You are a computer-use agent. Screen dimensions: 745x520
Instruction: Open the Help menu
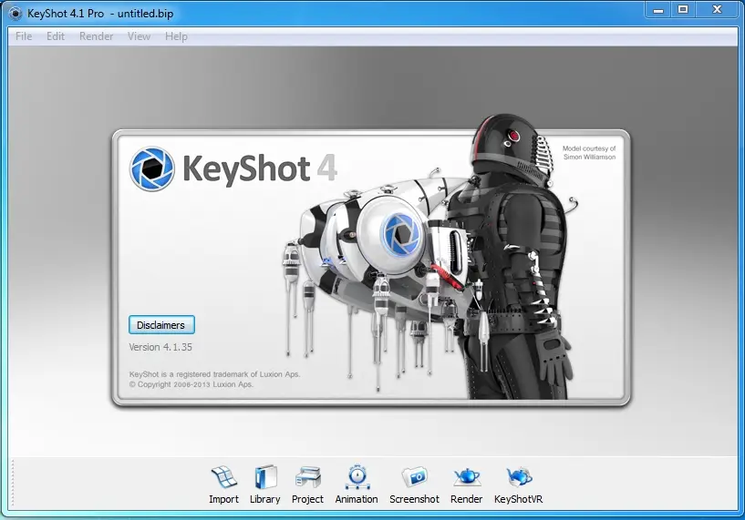coord(176,36)
